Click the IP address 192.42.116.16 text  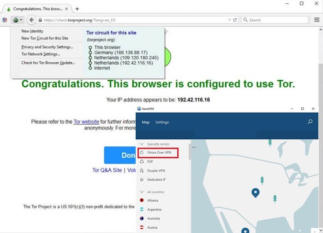tap(194, 100)
